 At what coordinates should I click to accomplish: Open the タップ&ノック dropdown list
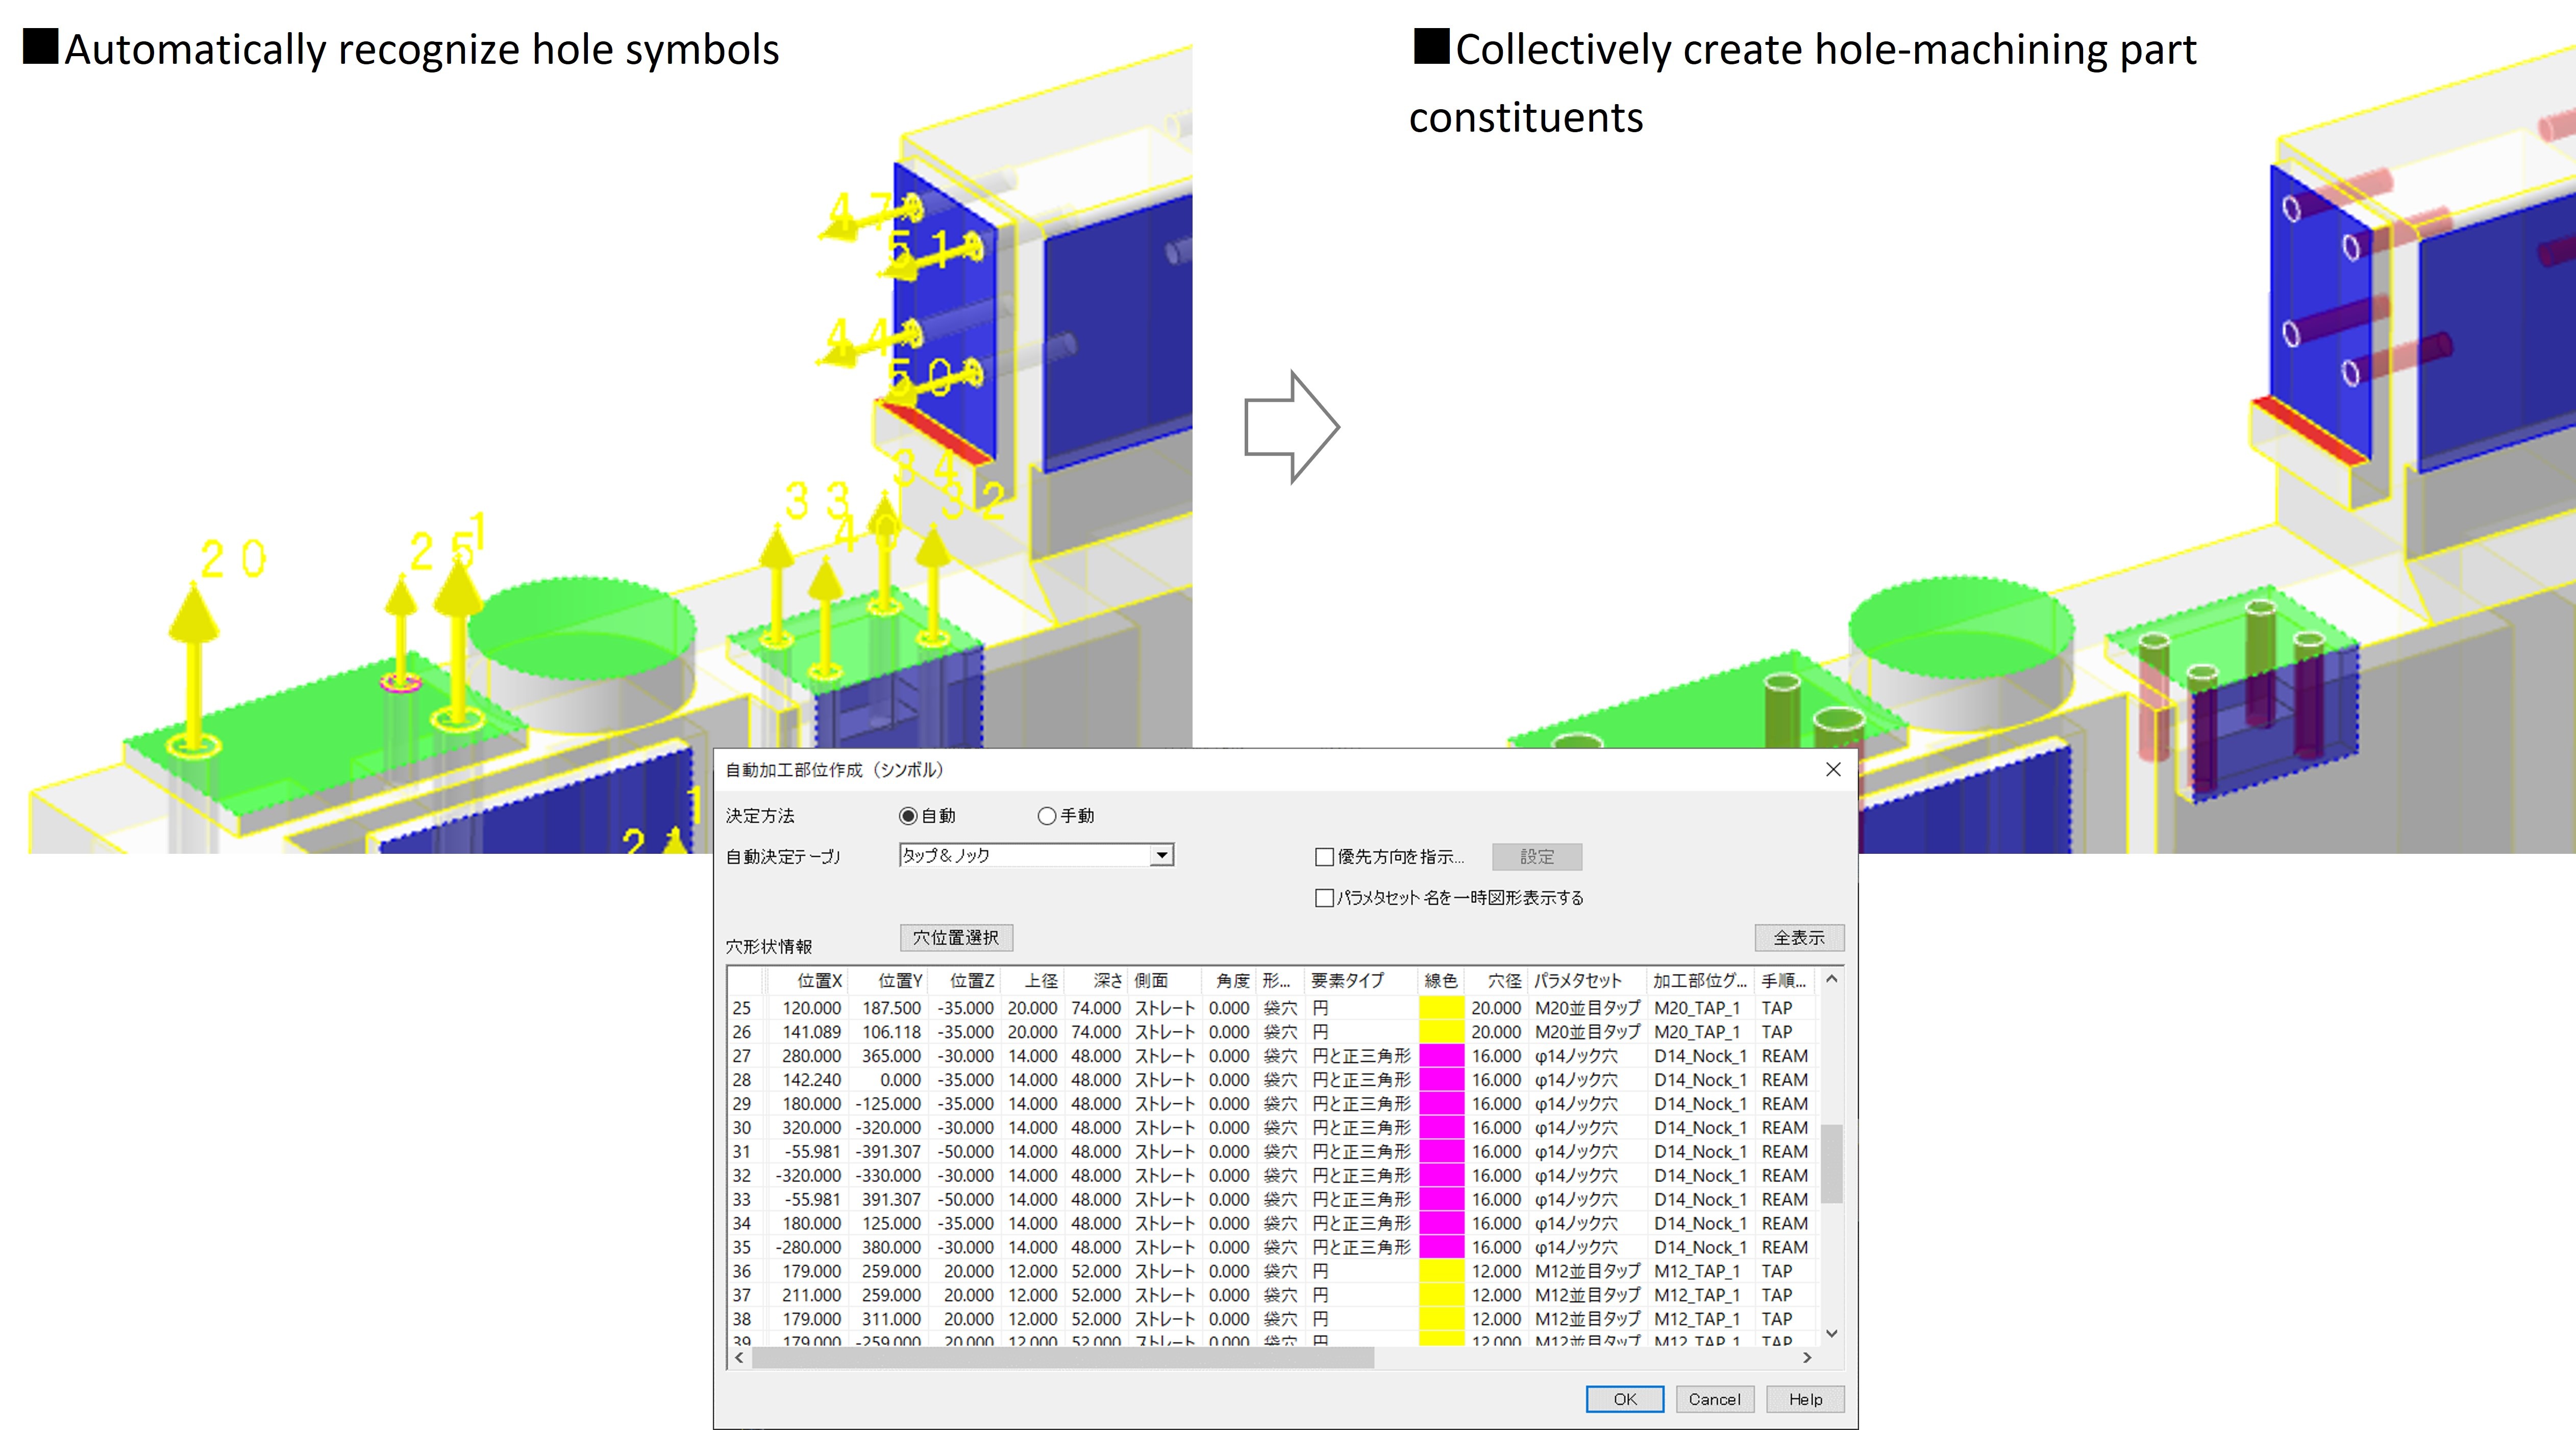(1161, 855)
